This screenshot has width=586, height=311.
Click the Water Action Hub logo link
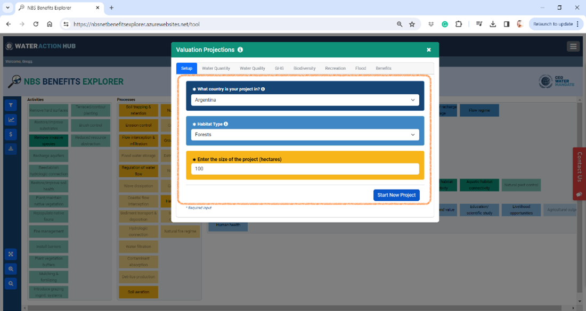(x=40, y=46)
